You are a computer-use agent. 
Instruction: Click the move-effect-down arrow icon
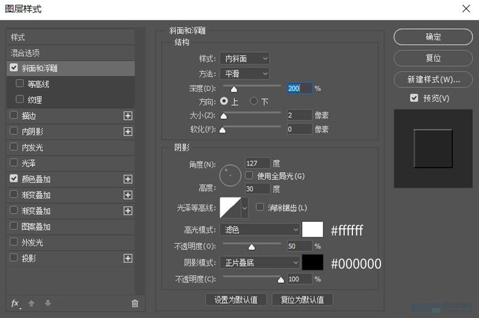47,303
